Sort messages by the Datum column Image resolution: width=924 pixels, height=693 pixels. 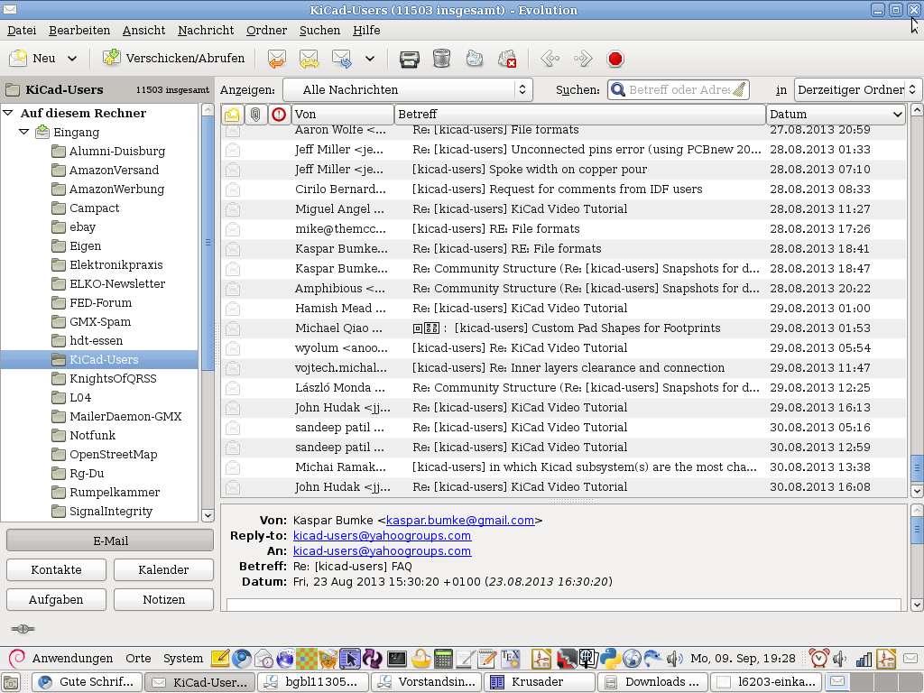pyautogui.click(x=836, y=115)
